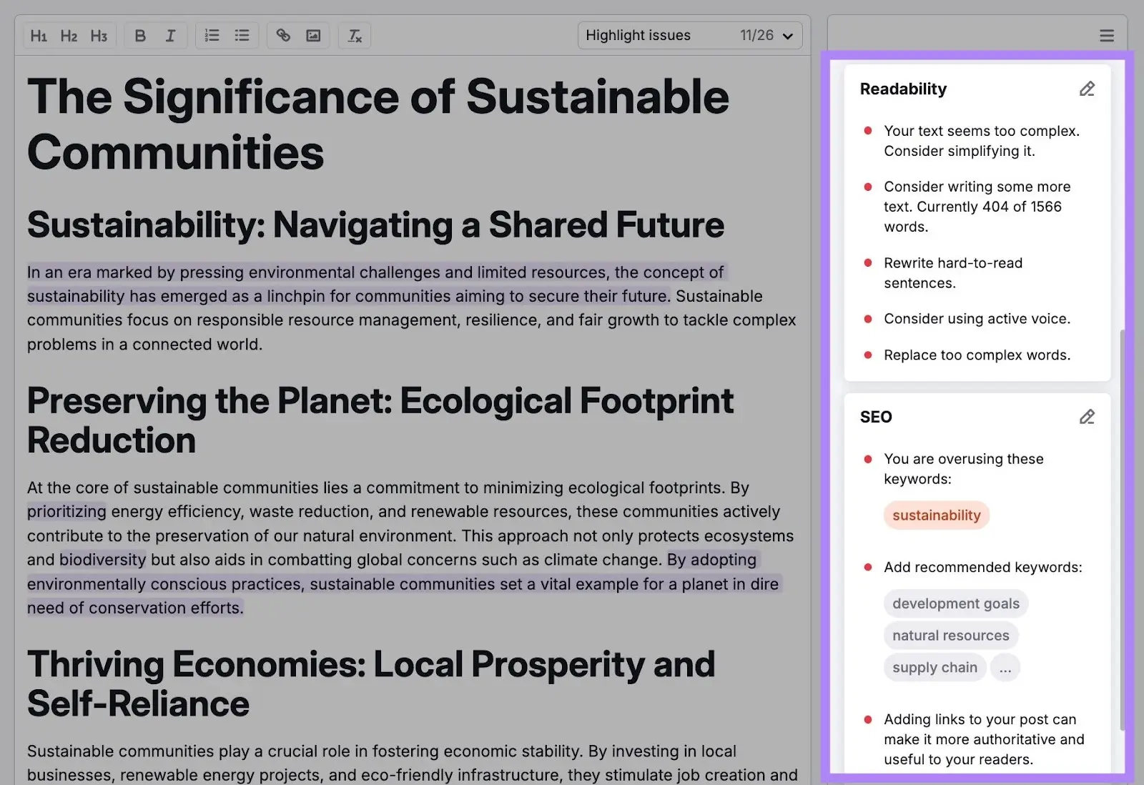The image size is (1144, 785).
Task: Apply Heading 2 style to text
Action: point(69,35)
